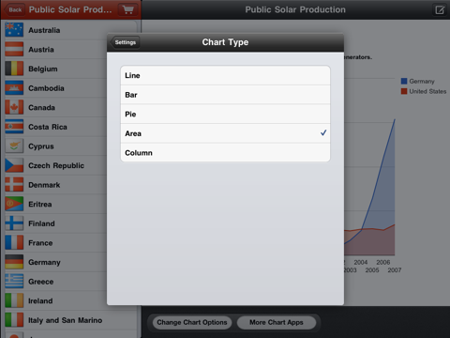Tap the Germany name in country list
The image size is (450, 338).
point(44,263)
